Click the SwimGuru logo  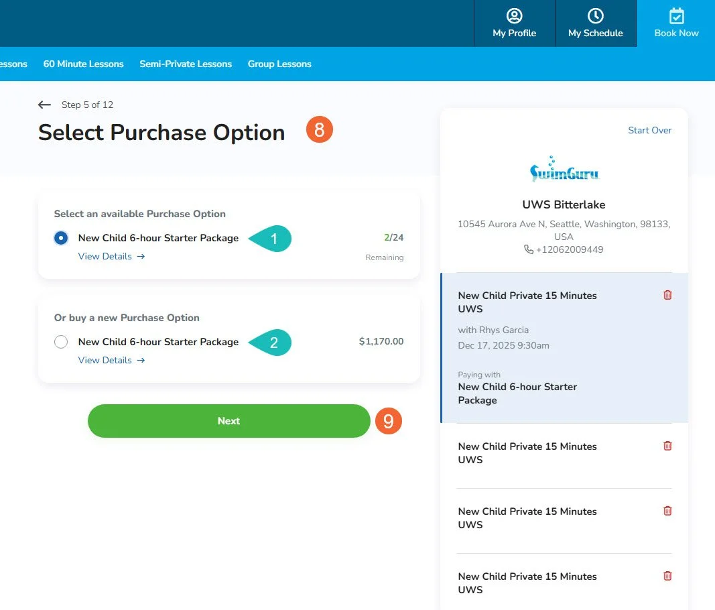click(564, 170)
